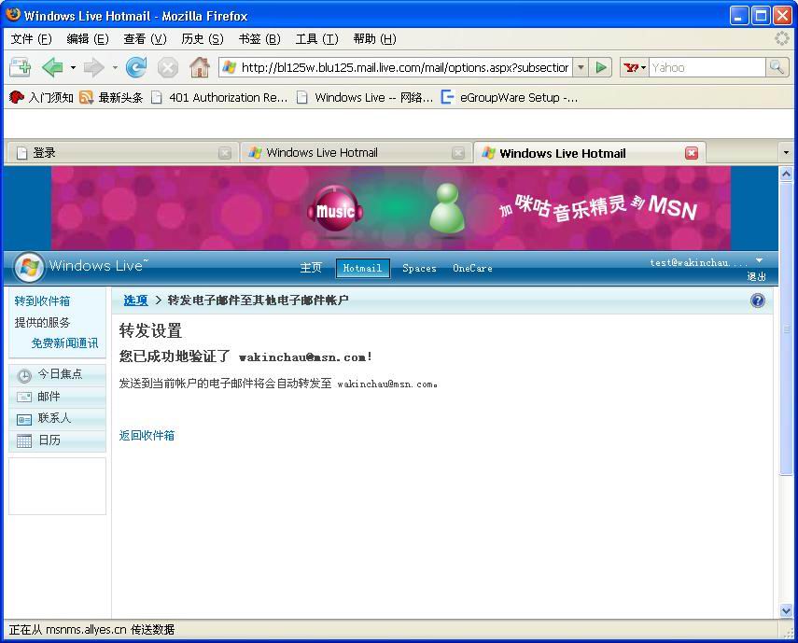Open the help question mark icon
Screen dimensions: 798x643
pyautogui.click(x=757, y=301)
